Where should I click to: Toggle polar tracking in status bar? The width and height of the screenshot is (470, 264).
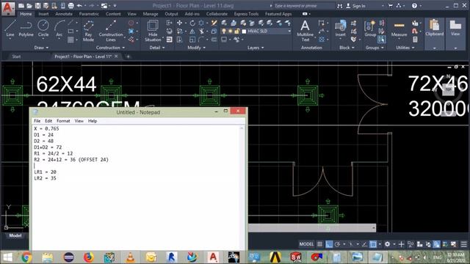pos(338,244)
